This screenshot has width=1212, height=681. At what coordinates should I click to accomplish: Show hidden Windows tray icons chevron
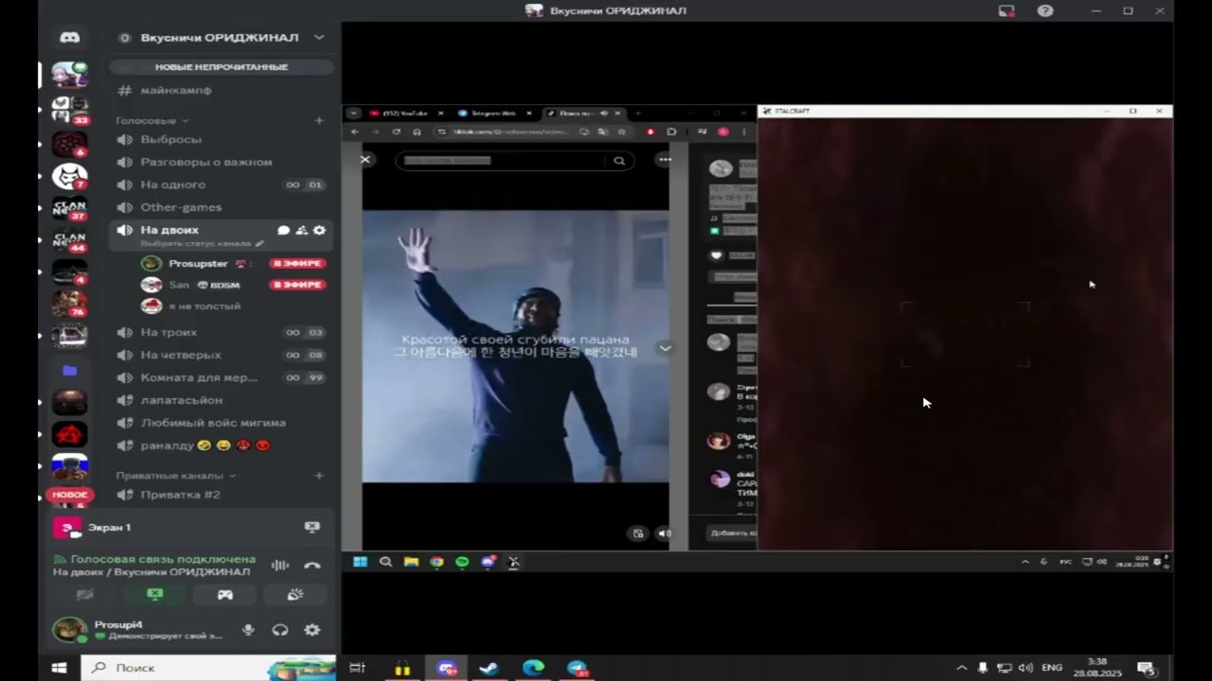click(x=962, y=668)
